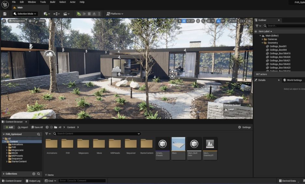Open the play options three-dot menu
305x184 pixels.
(x=99, y=14)
